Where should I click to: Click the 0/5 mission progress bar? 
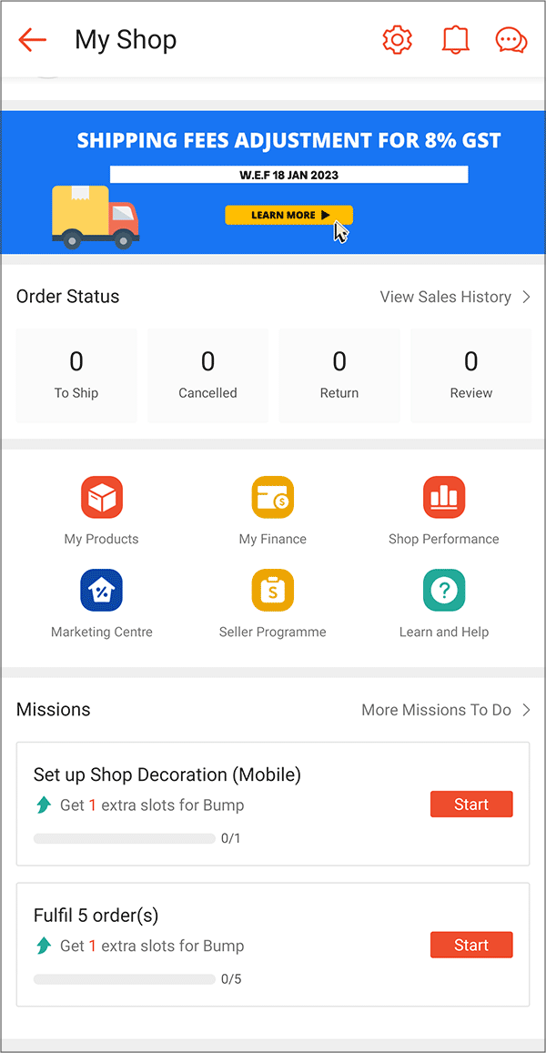124,978
